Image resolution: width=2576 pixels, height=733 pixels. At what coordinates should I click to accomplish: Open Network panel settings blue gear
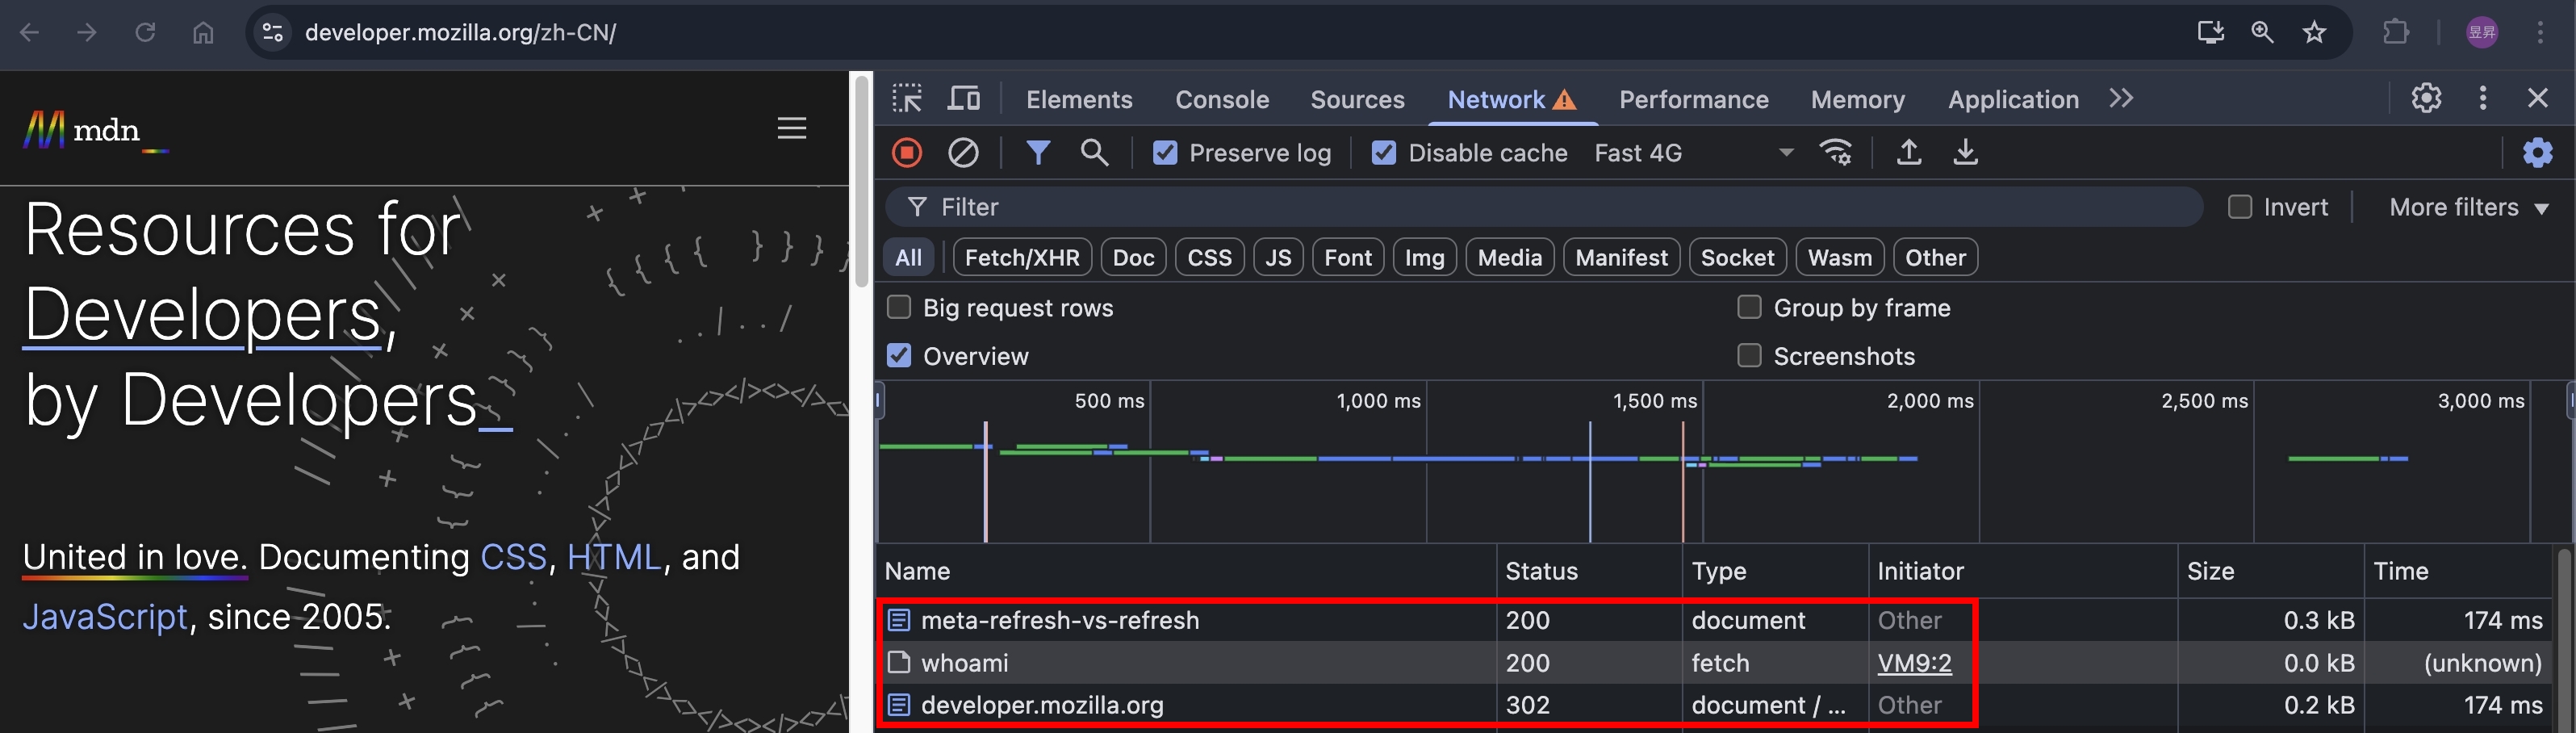click(x=2538, y=153)
